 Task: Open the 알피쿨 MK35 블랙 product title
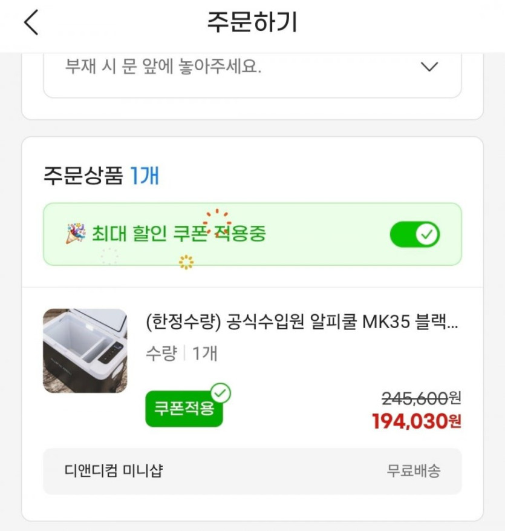point(302,322)
